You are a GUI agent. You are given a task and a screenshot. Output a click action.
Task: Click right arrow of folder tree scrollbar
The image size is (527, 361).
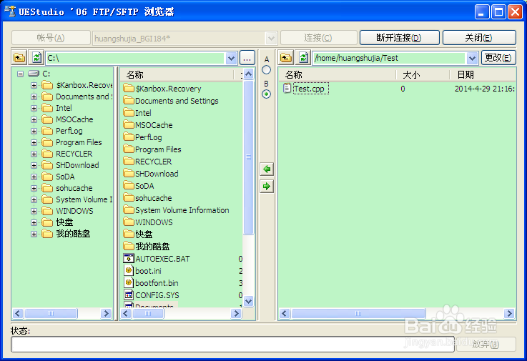pos(107,314)
